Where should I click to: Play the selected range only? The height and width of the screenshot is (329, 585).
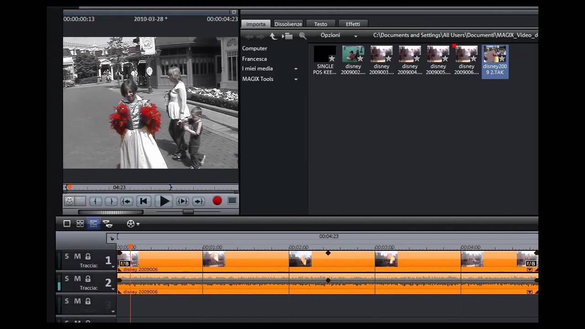[182, 201]
